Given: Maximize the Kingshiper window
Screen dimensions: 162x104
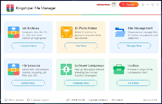Looking at the screenshot, I should (152, 4).
